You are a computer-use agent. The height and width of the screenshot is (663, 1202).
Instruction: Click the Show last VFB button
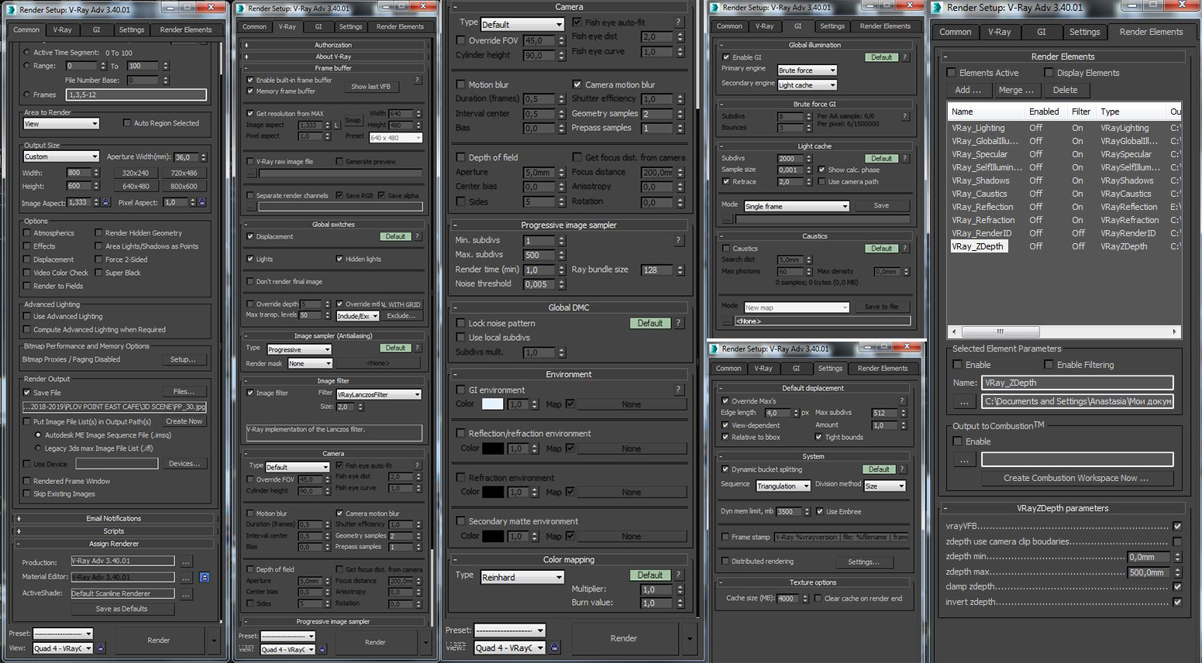pyautogui.click(x=370, y=87)
